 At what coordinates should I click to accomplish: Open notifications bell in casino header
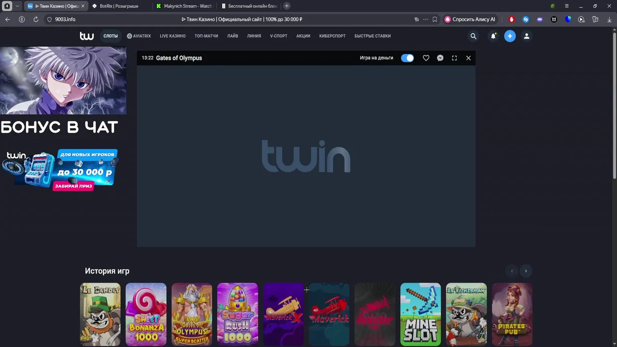pos(493,36)
